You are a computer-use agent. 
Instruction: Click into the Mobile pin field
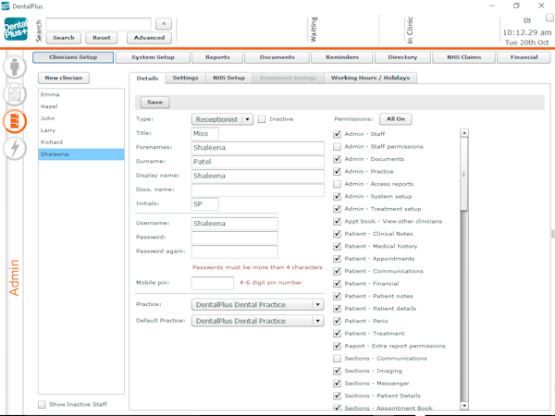(212, 283)
